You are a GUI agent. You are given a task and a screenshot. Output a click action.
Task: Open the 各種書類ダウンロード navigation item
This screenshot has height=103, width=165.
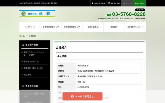135,27
